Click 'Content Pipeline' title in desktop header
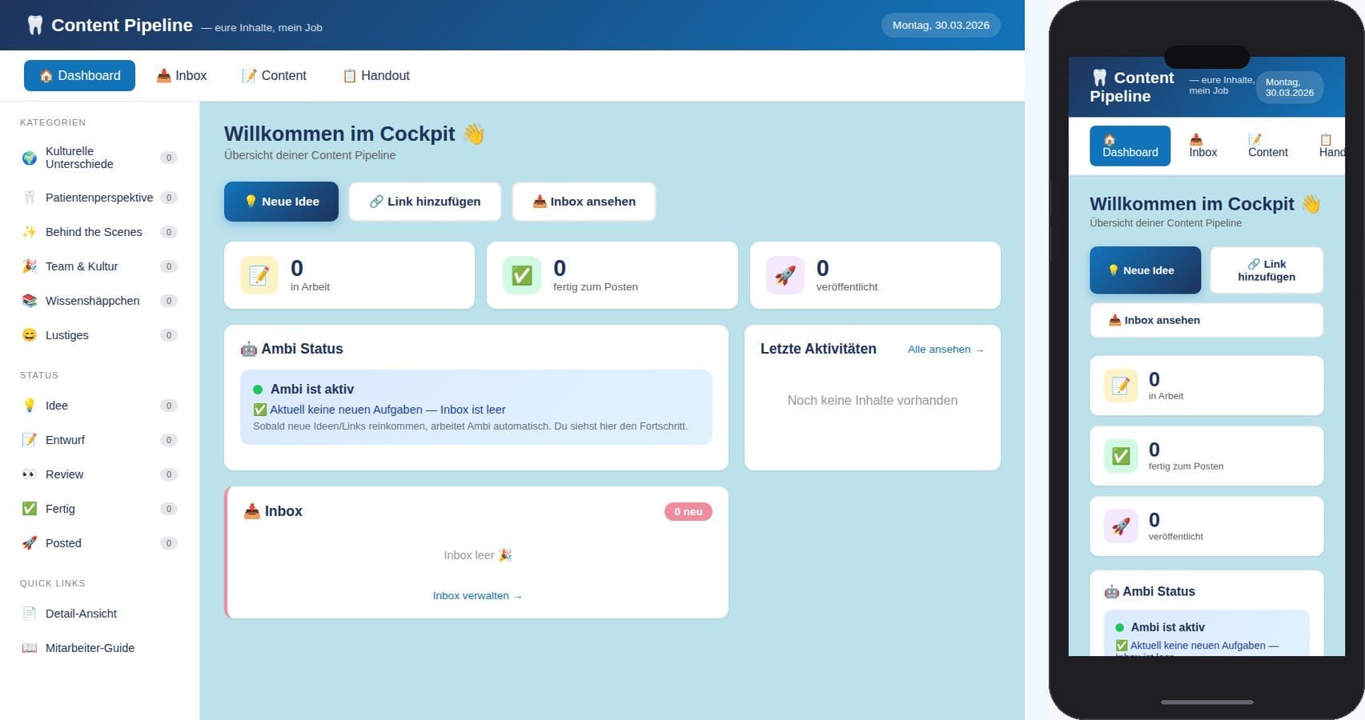The width and height of the screenshot is (1365, 720). click(122, 26)
